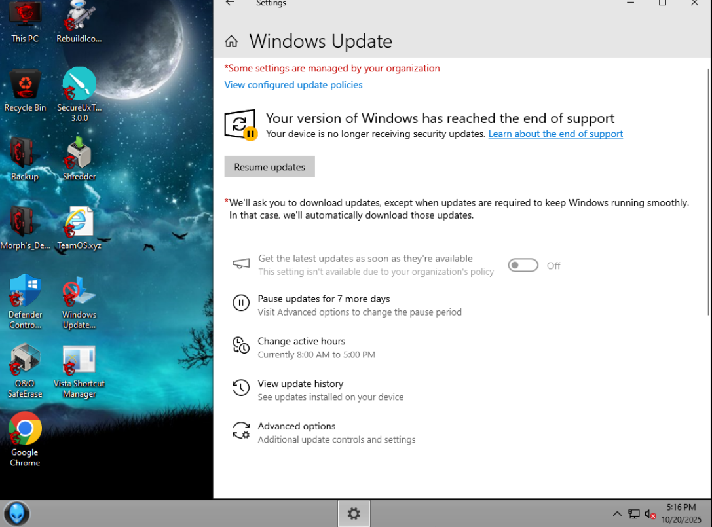Viewport: 712px width, 527px height.
Task: Click the pause circle icon
Action: 241,302
